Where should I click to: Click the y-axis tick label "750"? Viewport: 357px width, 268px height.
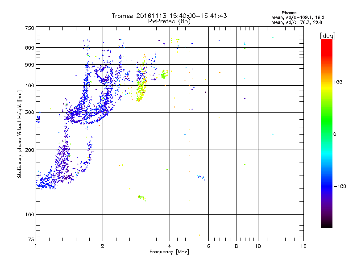click(x=30, y=29)
